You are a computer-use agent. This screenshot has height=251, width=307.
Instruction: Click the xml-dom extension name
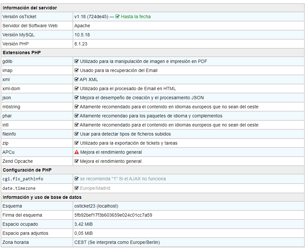[x=11, y=89]
